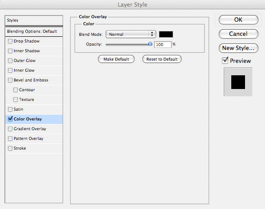Click the Reset to Default button
265x209 pixels.
[x=162, y=59]
